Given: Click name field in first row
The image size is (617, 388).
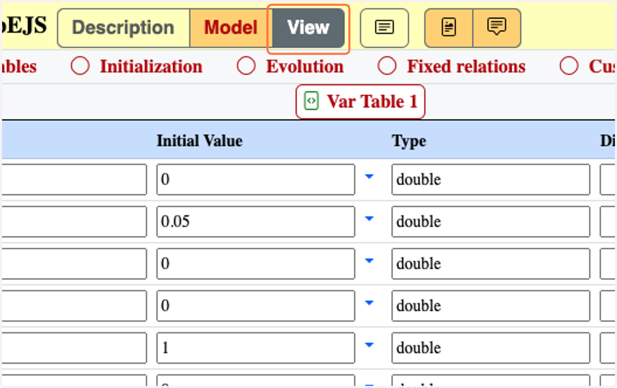Looking at the screenshot, I should 74,179.
